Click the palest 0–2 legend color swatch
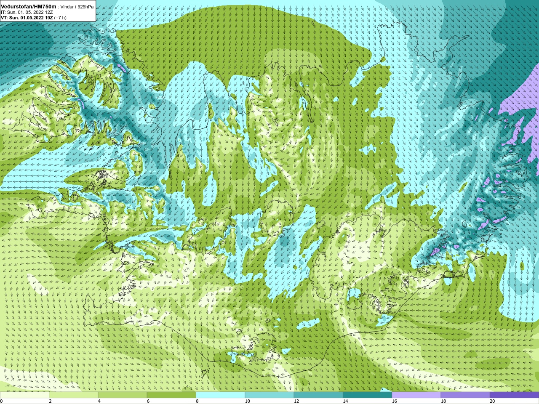This screenshot has width=539, height=404. pos(24,395)
